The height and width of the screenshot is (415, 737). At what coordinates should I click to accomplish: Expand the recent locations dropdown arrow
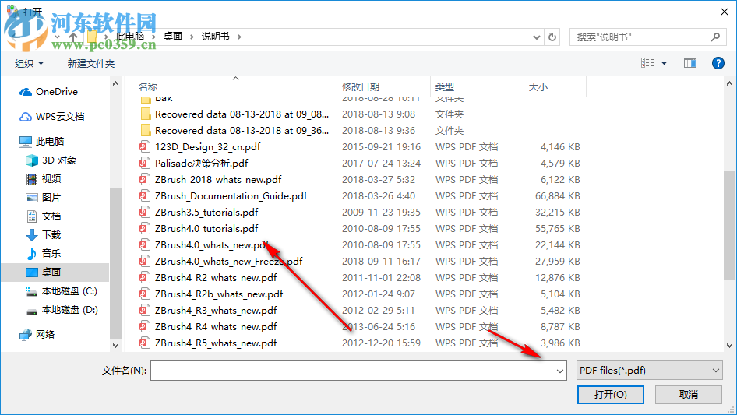(x=58, y=37)
